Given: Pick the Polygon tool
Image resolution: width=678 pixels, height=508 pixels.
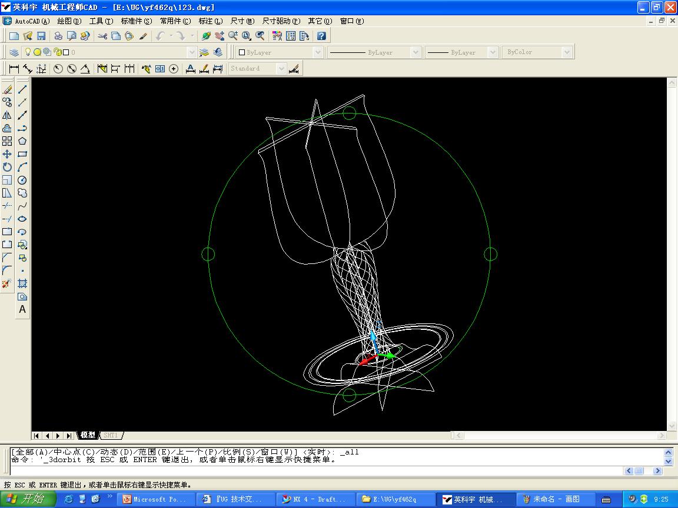Looking at the screenshot, I should point(22,141).
